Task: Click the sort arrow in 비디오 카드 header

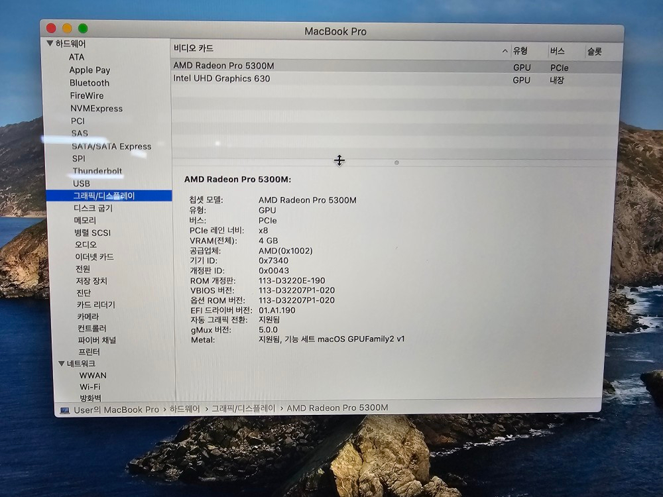Action: click(x=505, y=51)
